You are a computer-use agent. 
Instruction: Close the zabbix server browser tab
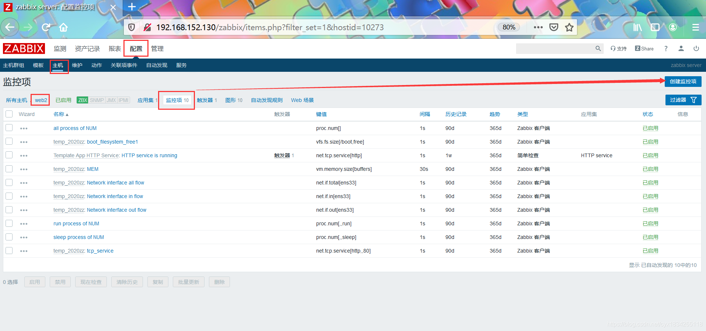pos(113,7)
